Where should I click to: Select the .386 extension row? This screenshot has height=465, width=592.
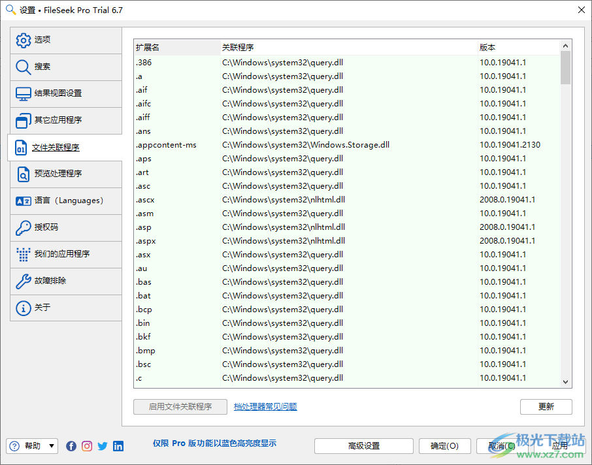[346, 63]
